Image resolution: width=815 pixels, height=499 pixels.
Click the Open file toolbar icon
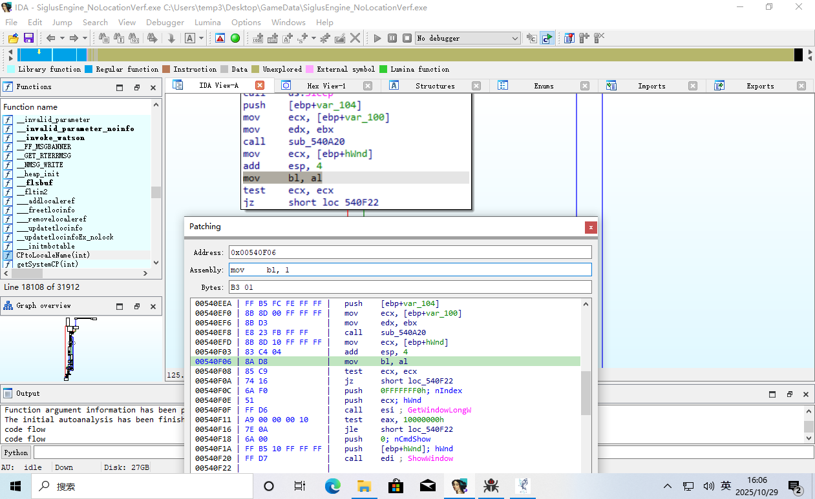13,38
